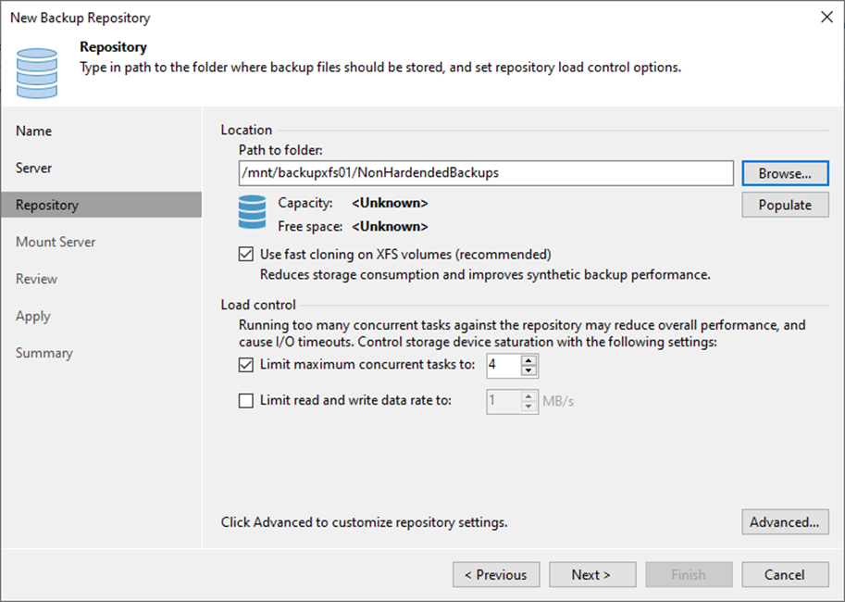
Task: Open the Browse dialog for folder path
Action: click(784, 173)
